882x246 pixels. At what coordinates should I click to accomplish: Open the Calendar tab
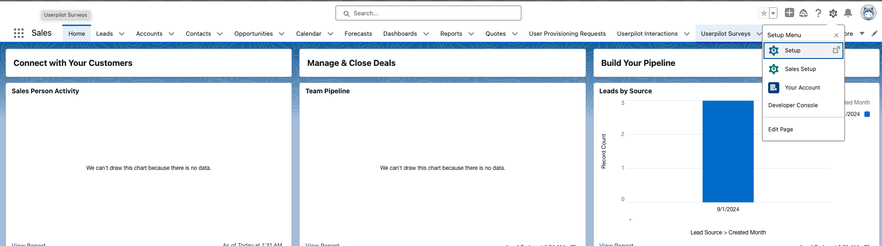click(x=309, y=34)
